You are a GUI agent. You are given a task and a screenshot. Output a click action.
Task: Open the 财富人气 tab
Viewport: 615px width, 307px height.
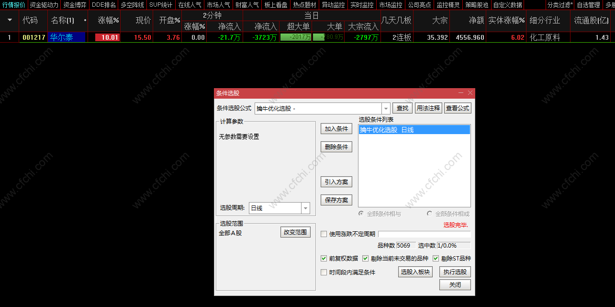(x=247, y=5)
